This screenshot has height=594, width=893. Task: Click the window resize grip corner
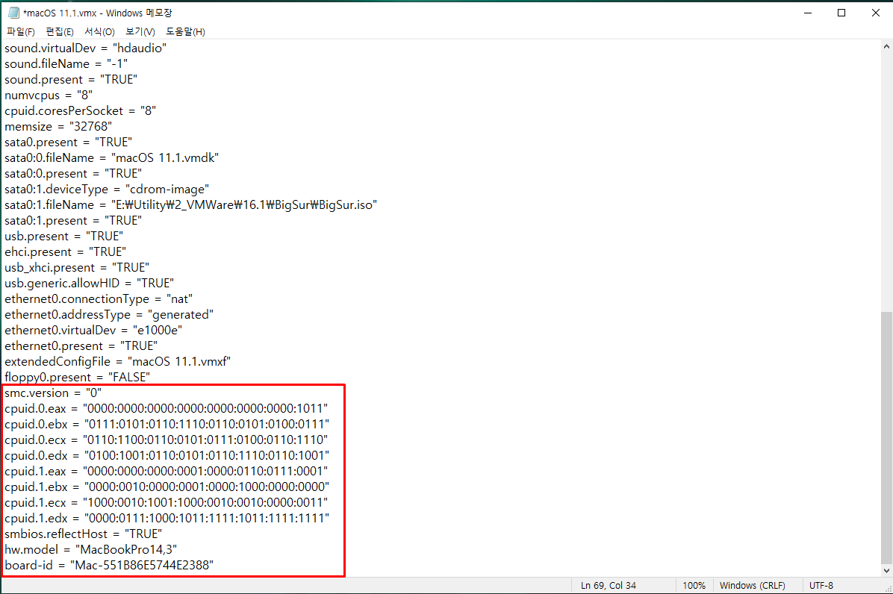[x=888, y=589]
